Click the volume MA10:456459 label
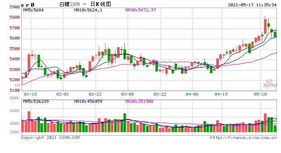 (88, 102)
